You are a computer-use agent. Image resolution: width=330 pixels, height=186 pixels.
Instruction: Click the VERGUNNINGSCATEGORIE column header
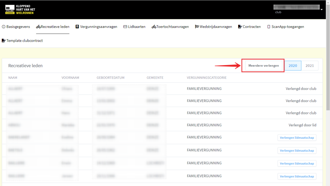coord(207,78)
